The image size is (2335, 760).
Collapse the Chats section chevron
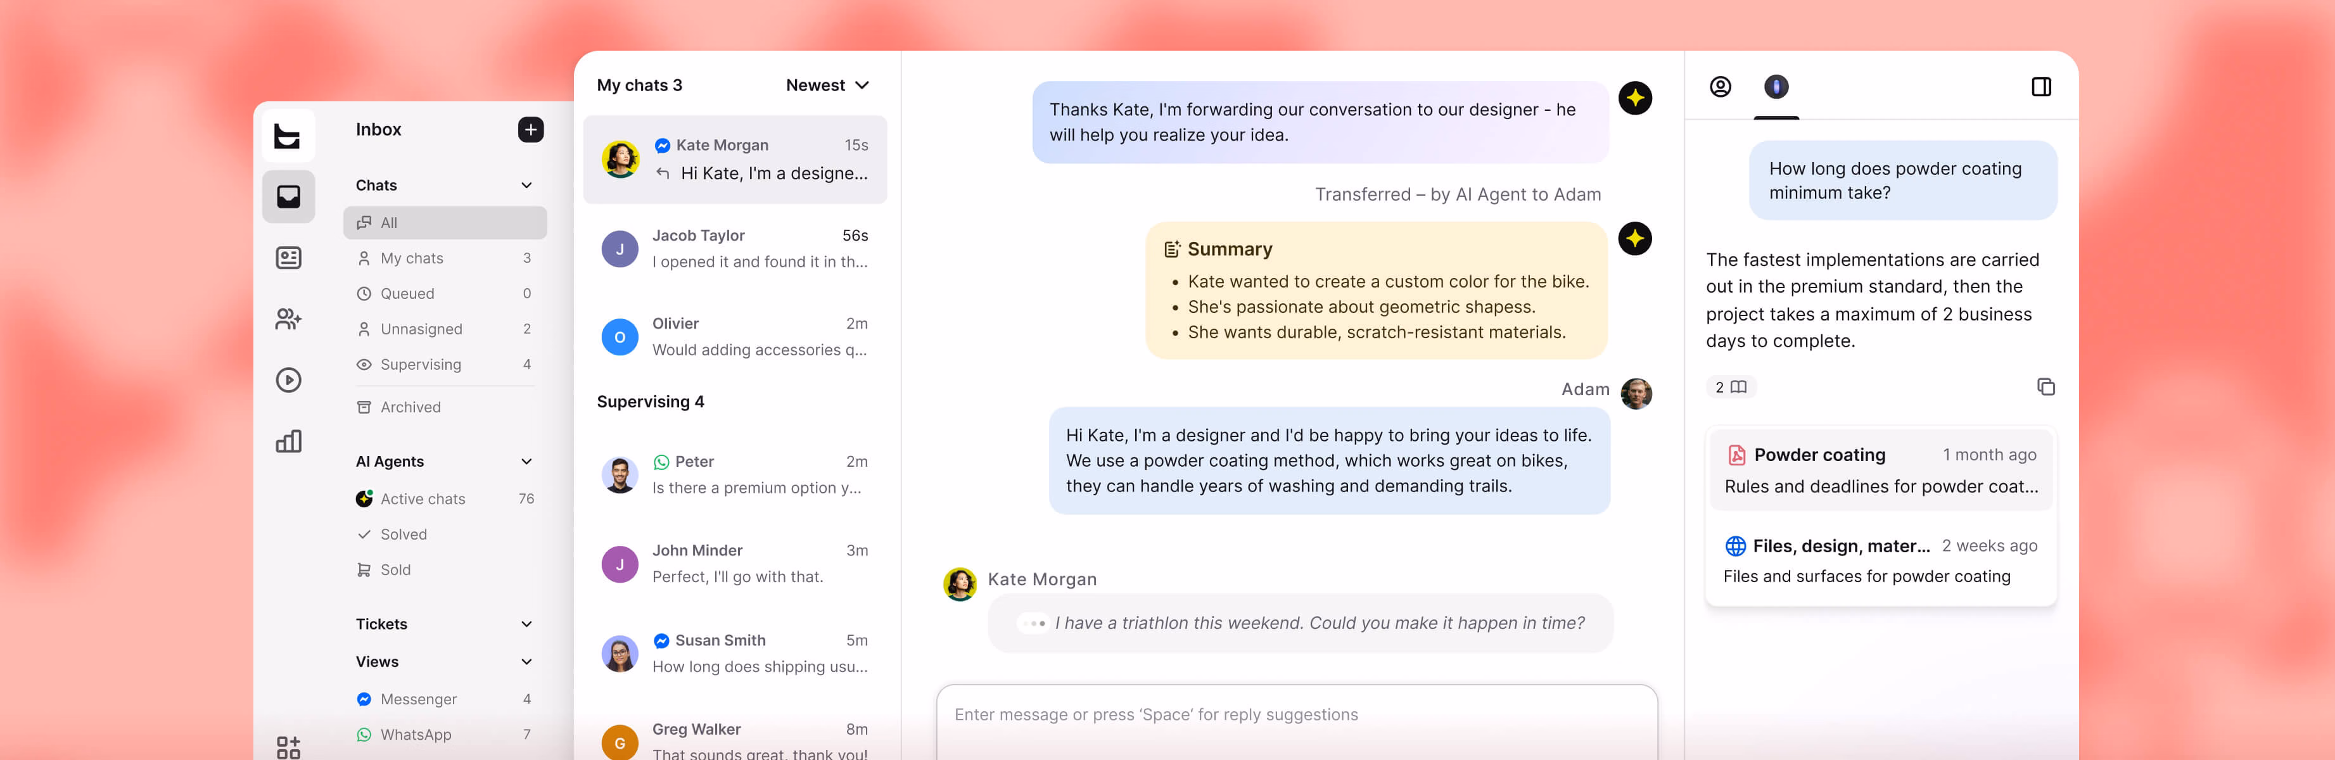pyautogui.click(x=526, y=186)
